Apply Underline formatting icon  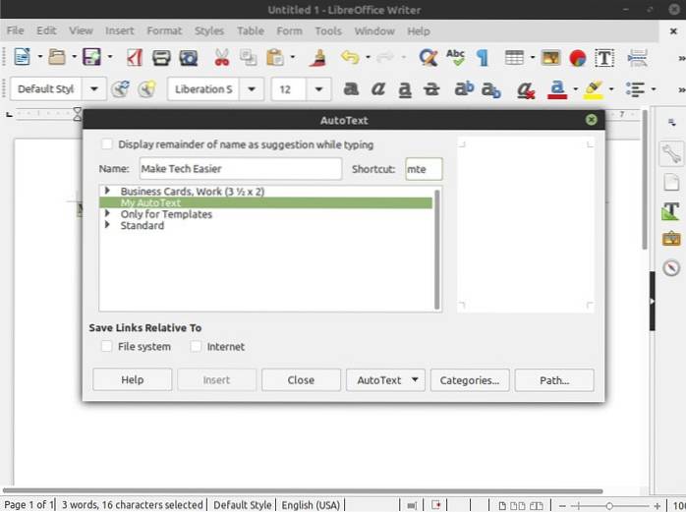pos(405,89)
